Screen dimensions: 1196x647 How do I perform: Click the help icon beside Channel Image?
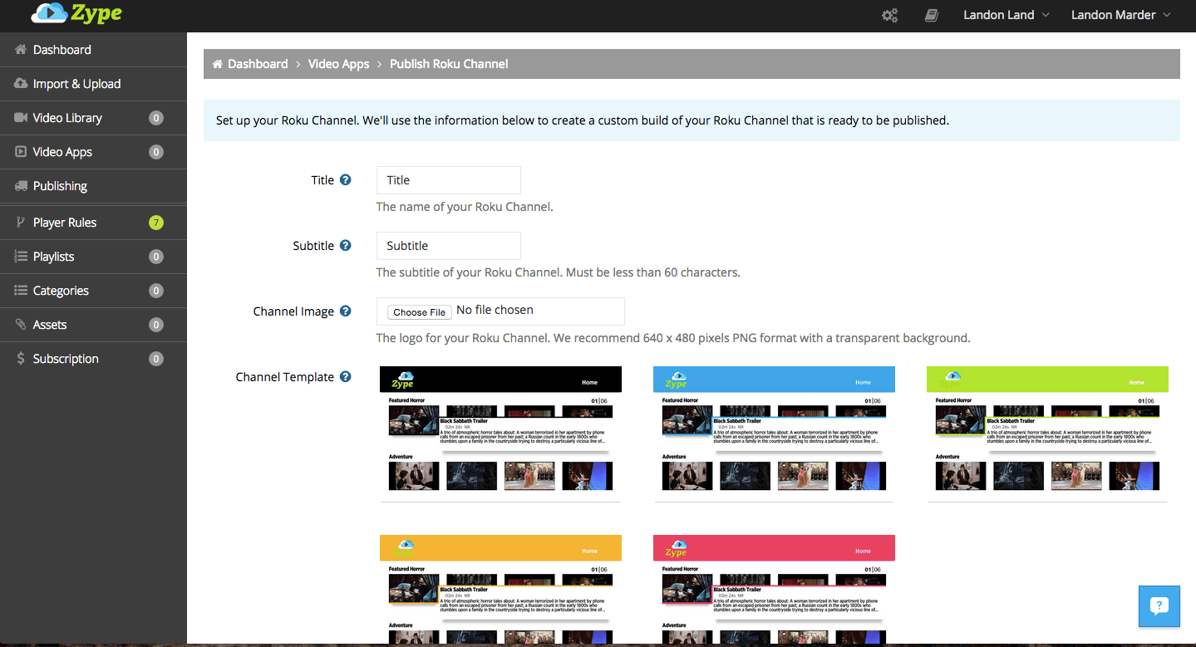point(346,311)
